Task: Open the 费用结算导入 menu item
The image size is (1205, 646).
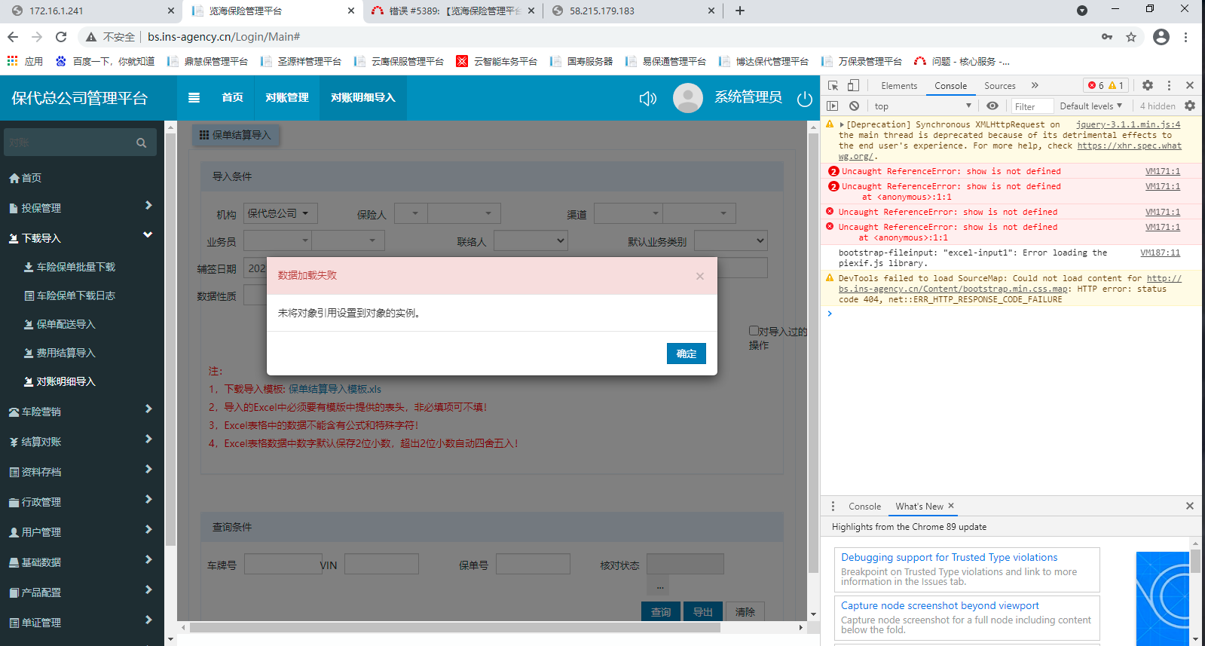Action: (x=66, y=353)
